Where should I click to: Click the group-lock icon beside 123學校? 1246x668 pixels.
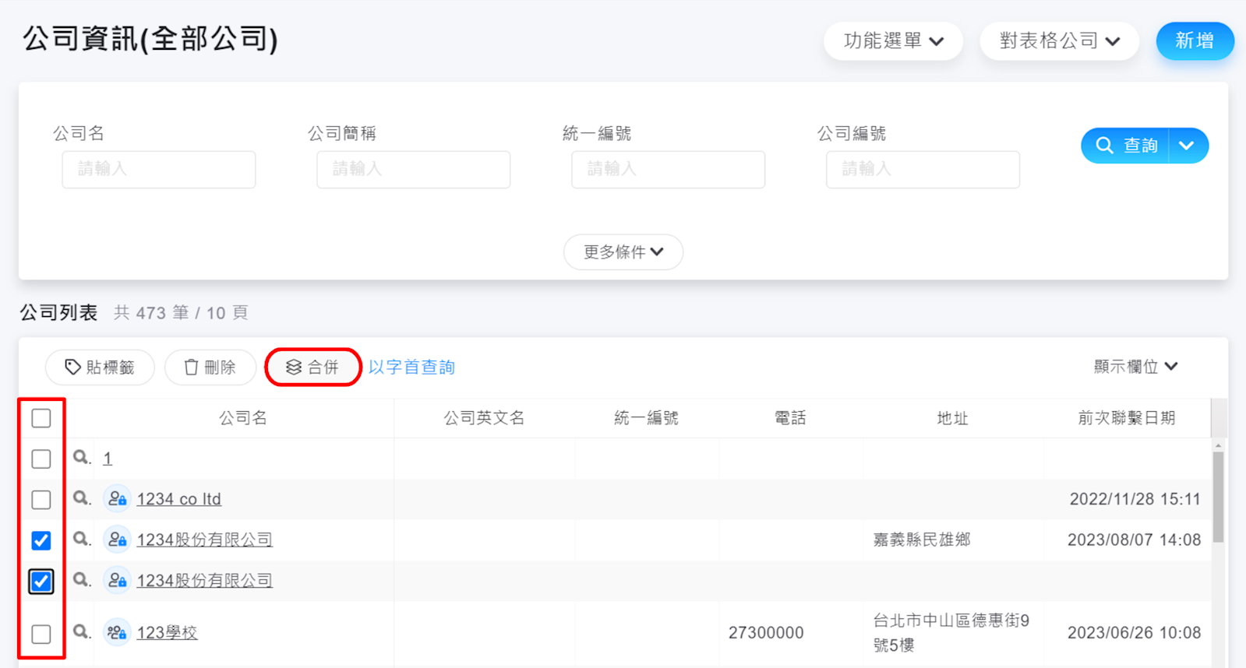coord(117,632)
